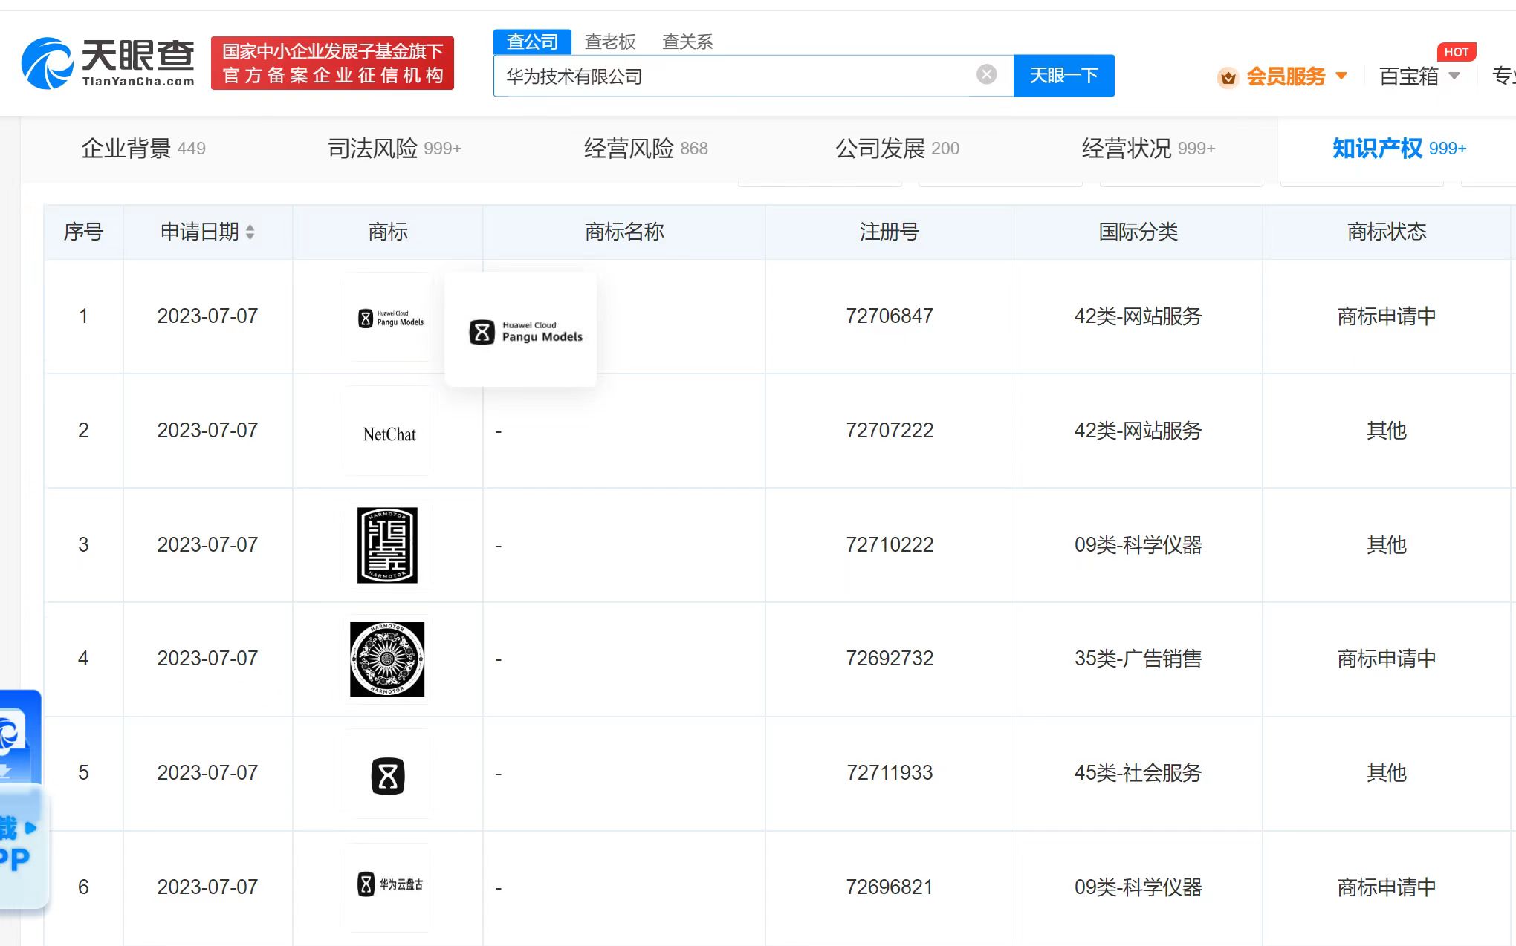Click the TianYanCha logo
This screenshot has height=946, width=1516.
pos(108,63)
